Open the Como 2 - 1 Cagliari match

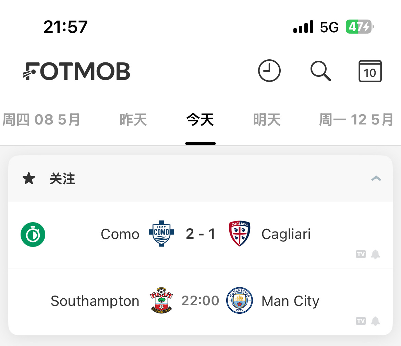[x=200, y=235]
